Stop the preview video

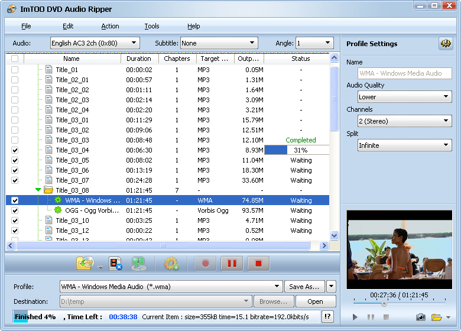(x=387, y=317)
